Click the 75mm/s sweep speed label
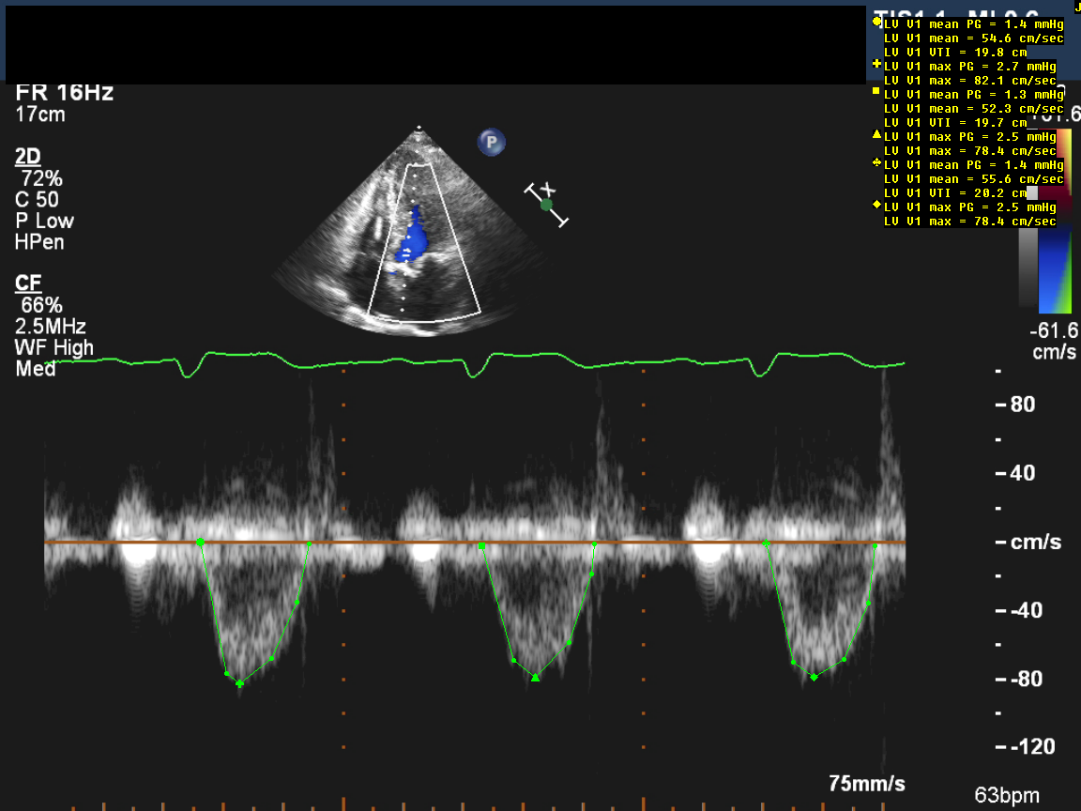The height and width of the screenshot is (811, 1081). 866,783
